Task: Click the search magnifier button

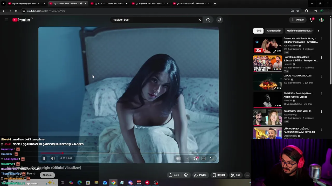Action: 208,20
